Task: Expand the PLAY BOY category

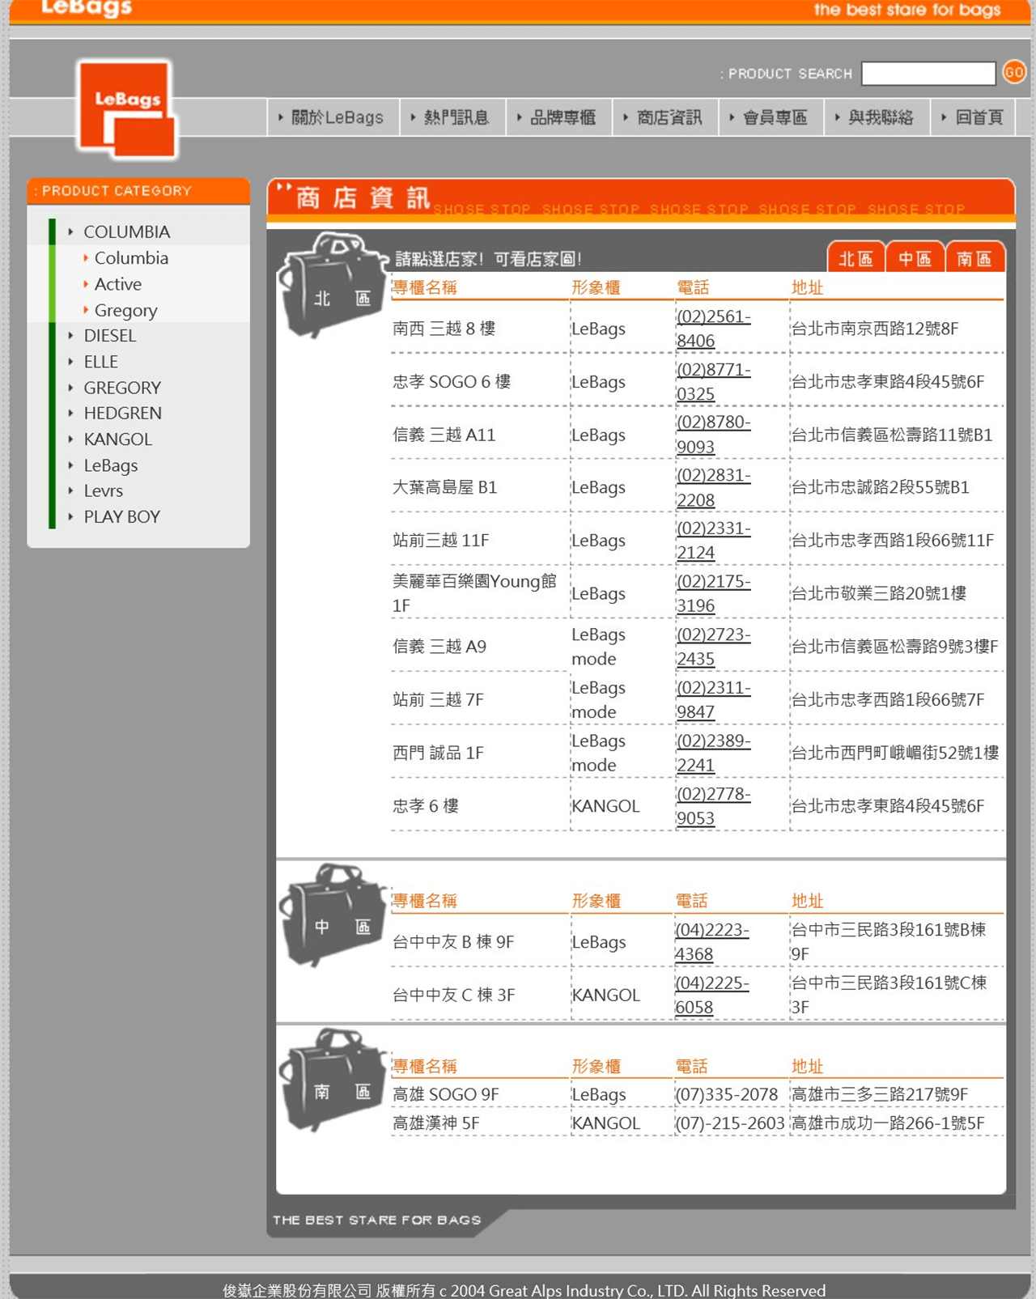Action: click(x=121, y=517)
